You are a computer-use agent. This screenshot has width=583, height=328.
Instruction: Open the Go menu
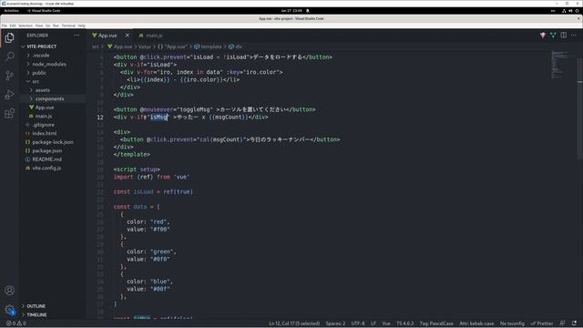coord(48,26)
